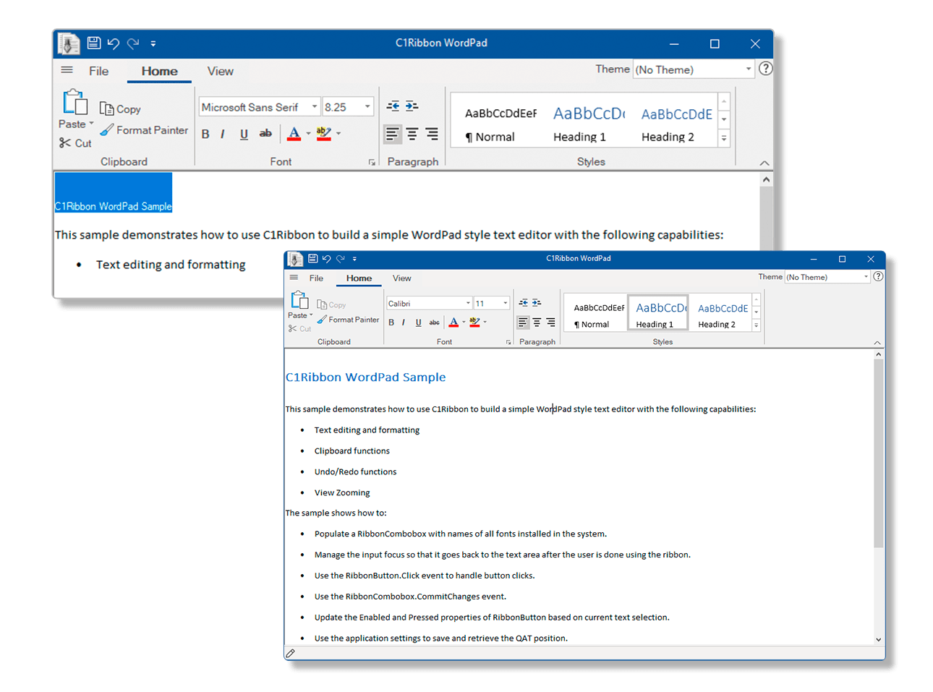Screen dimensions: 933x692
Task: Open the File menu
Action: coord(98,71)
